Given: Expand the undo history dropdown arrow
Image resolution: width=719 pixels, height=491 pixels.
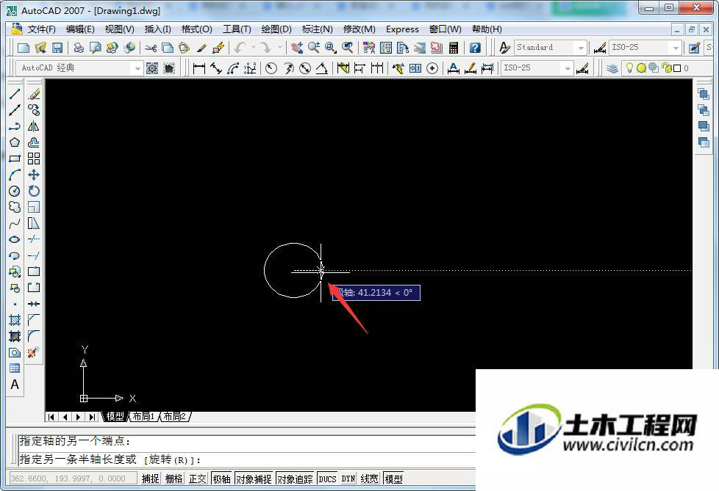Looking at the screenshot, I should coord(253,48).
